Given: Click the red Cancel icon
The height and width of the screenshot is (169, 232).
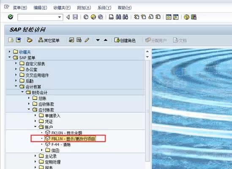Looking at the screenshot, I should tap(101, 17).
